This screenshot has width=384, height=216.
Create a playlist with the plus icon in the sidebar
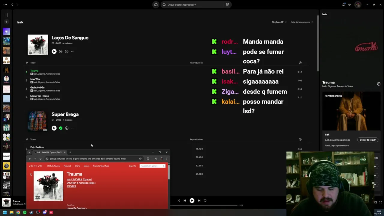pos(6,22)
